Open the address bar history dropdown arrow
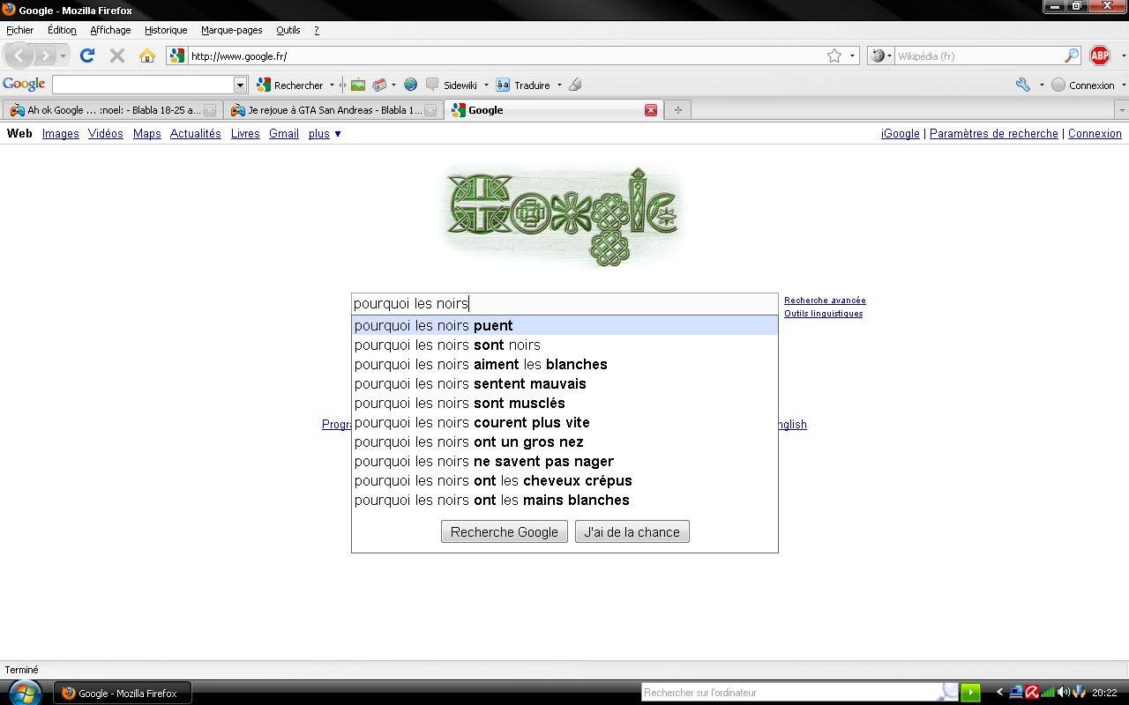Image resolution: width=1129 pixels, height=705 pixels. click(x=852, y=56)
